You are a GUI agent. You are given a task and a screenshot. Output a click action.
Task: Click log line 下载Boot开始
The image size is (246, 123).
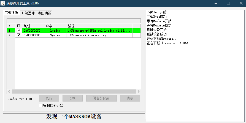[156, 12]
